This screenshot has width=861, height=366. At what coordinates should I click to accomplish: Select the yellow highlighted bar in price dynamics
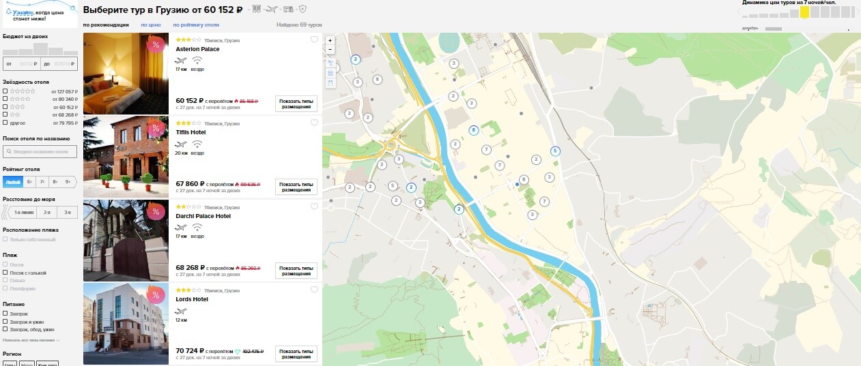[x=805, y=12]
